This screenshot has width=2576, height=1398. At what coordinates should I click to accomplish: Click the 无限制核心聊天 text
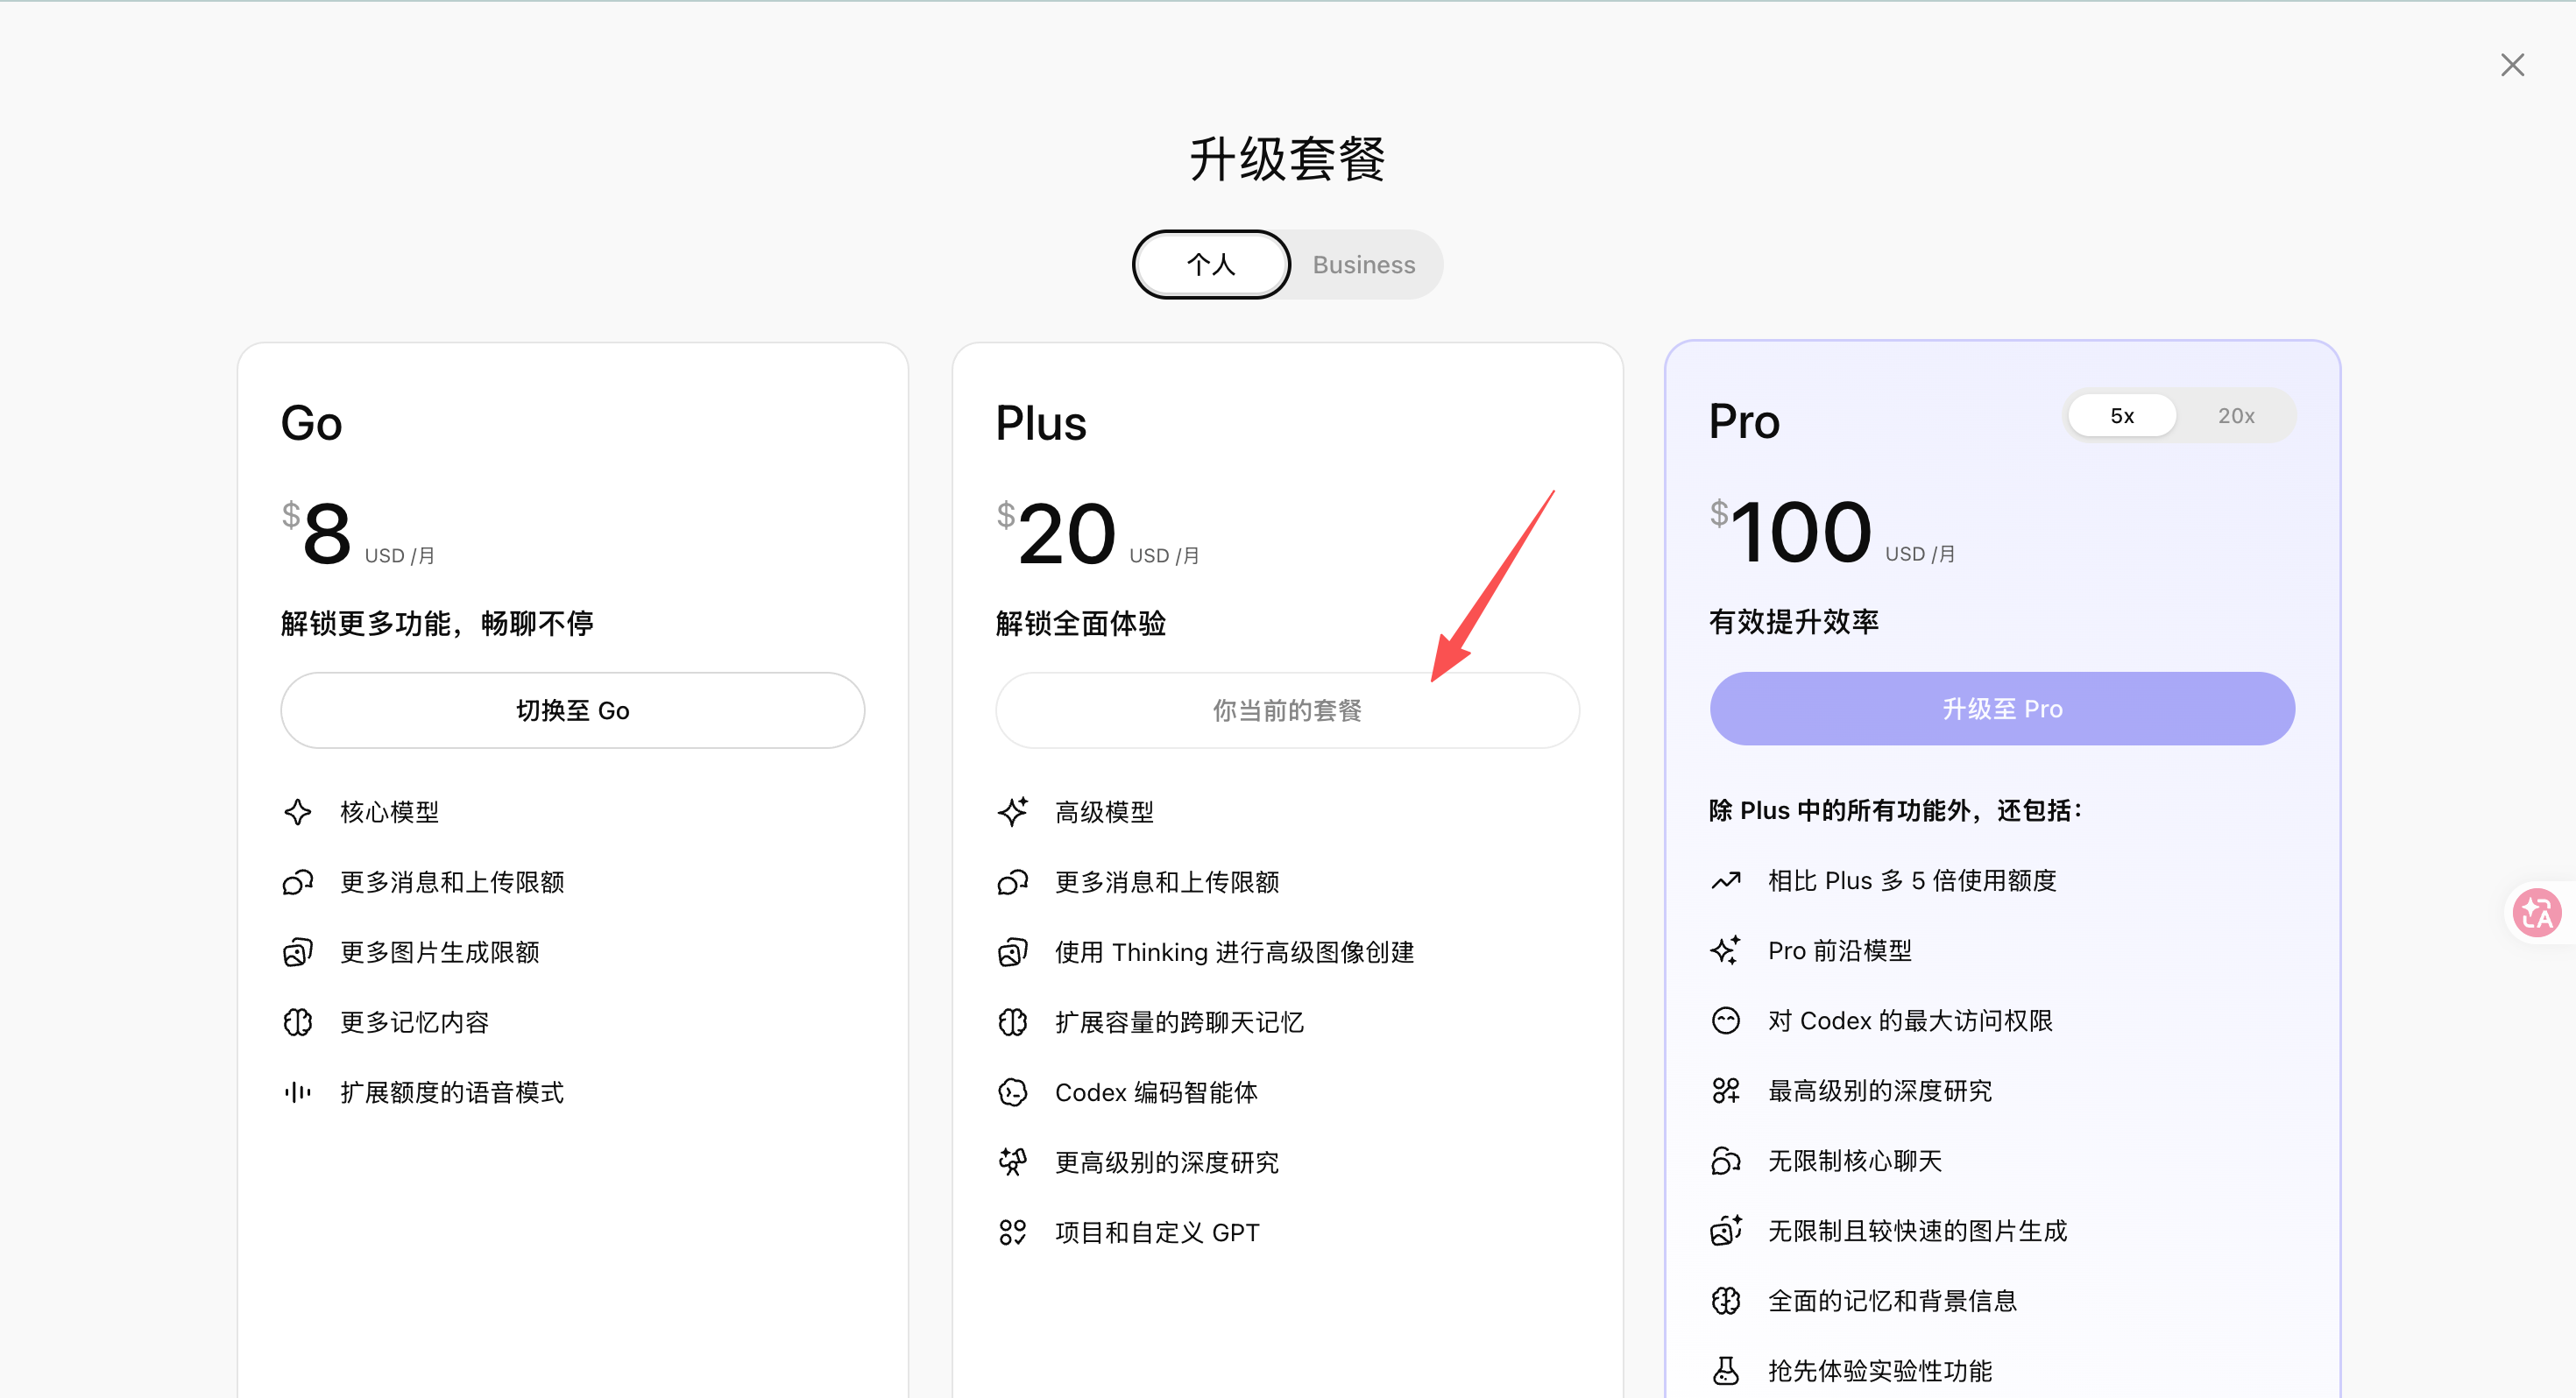(x=1855, y=1160)
